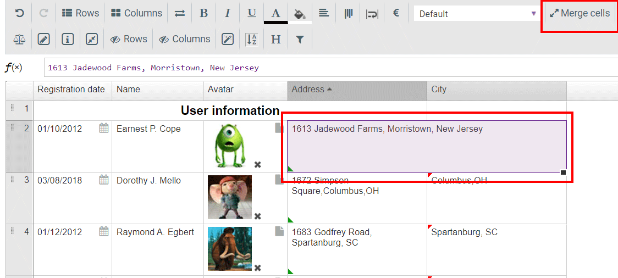This screenshot has width=618, height=278.
Task: Open the Columns menu in toolbar
Action: point(137,13)
